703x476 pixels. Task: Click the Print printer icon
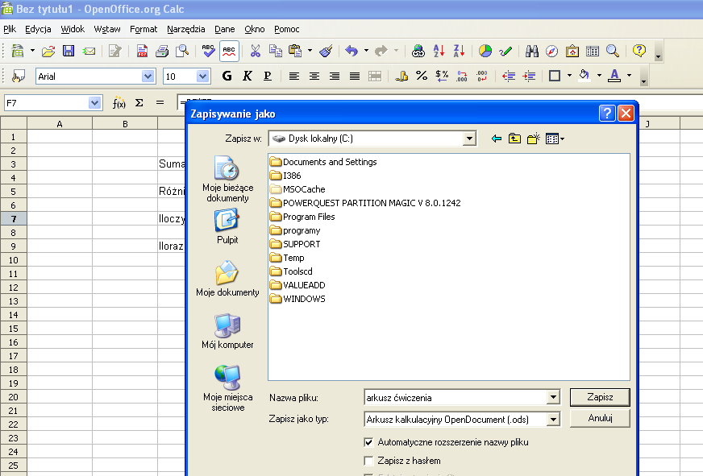pos(162,51)
